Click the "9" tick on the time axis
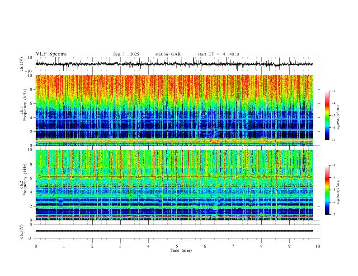Viewport: 358px width, 276px height. coord(289,246)
